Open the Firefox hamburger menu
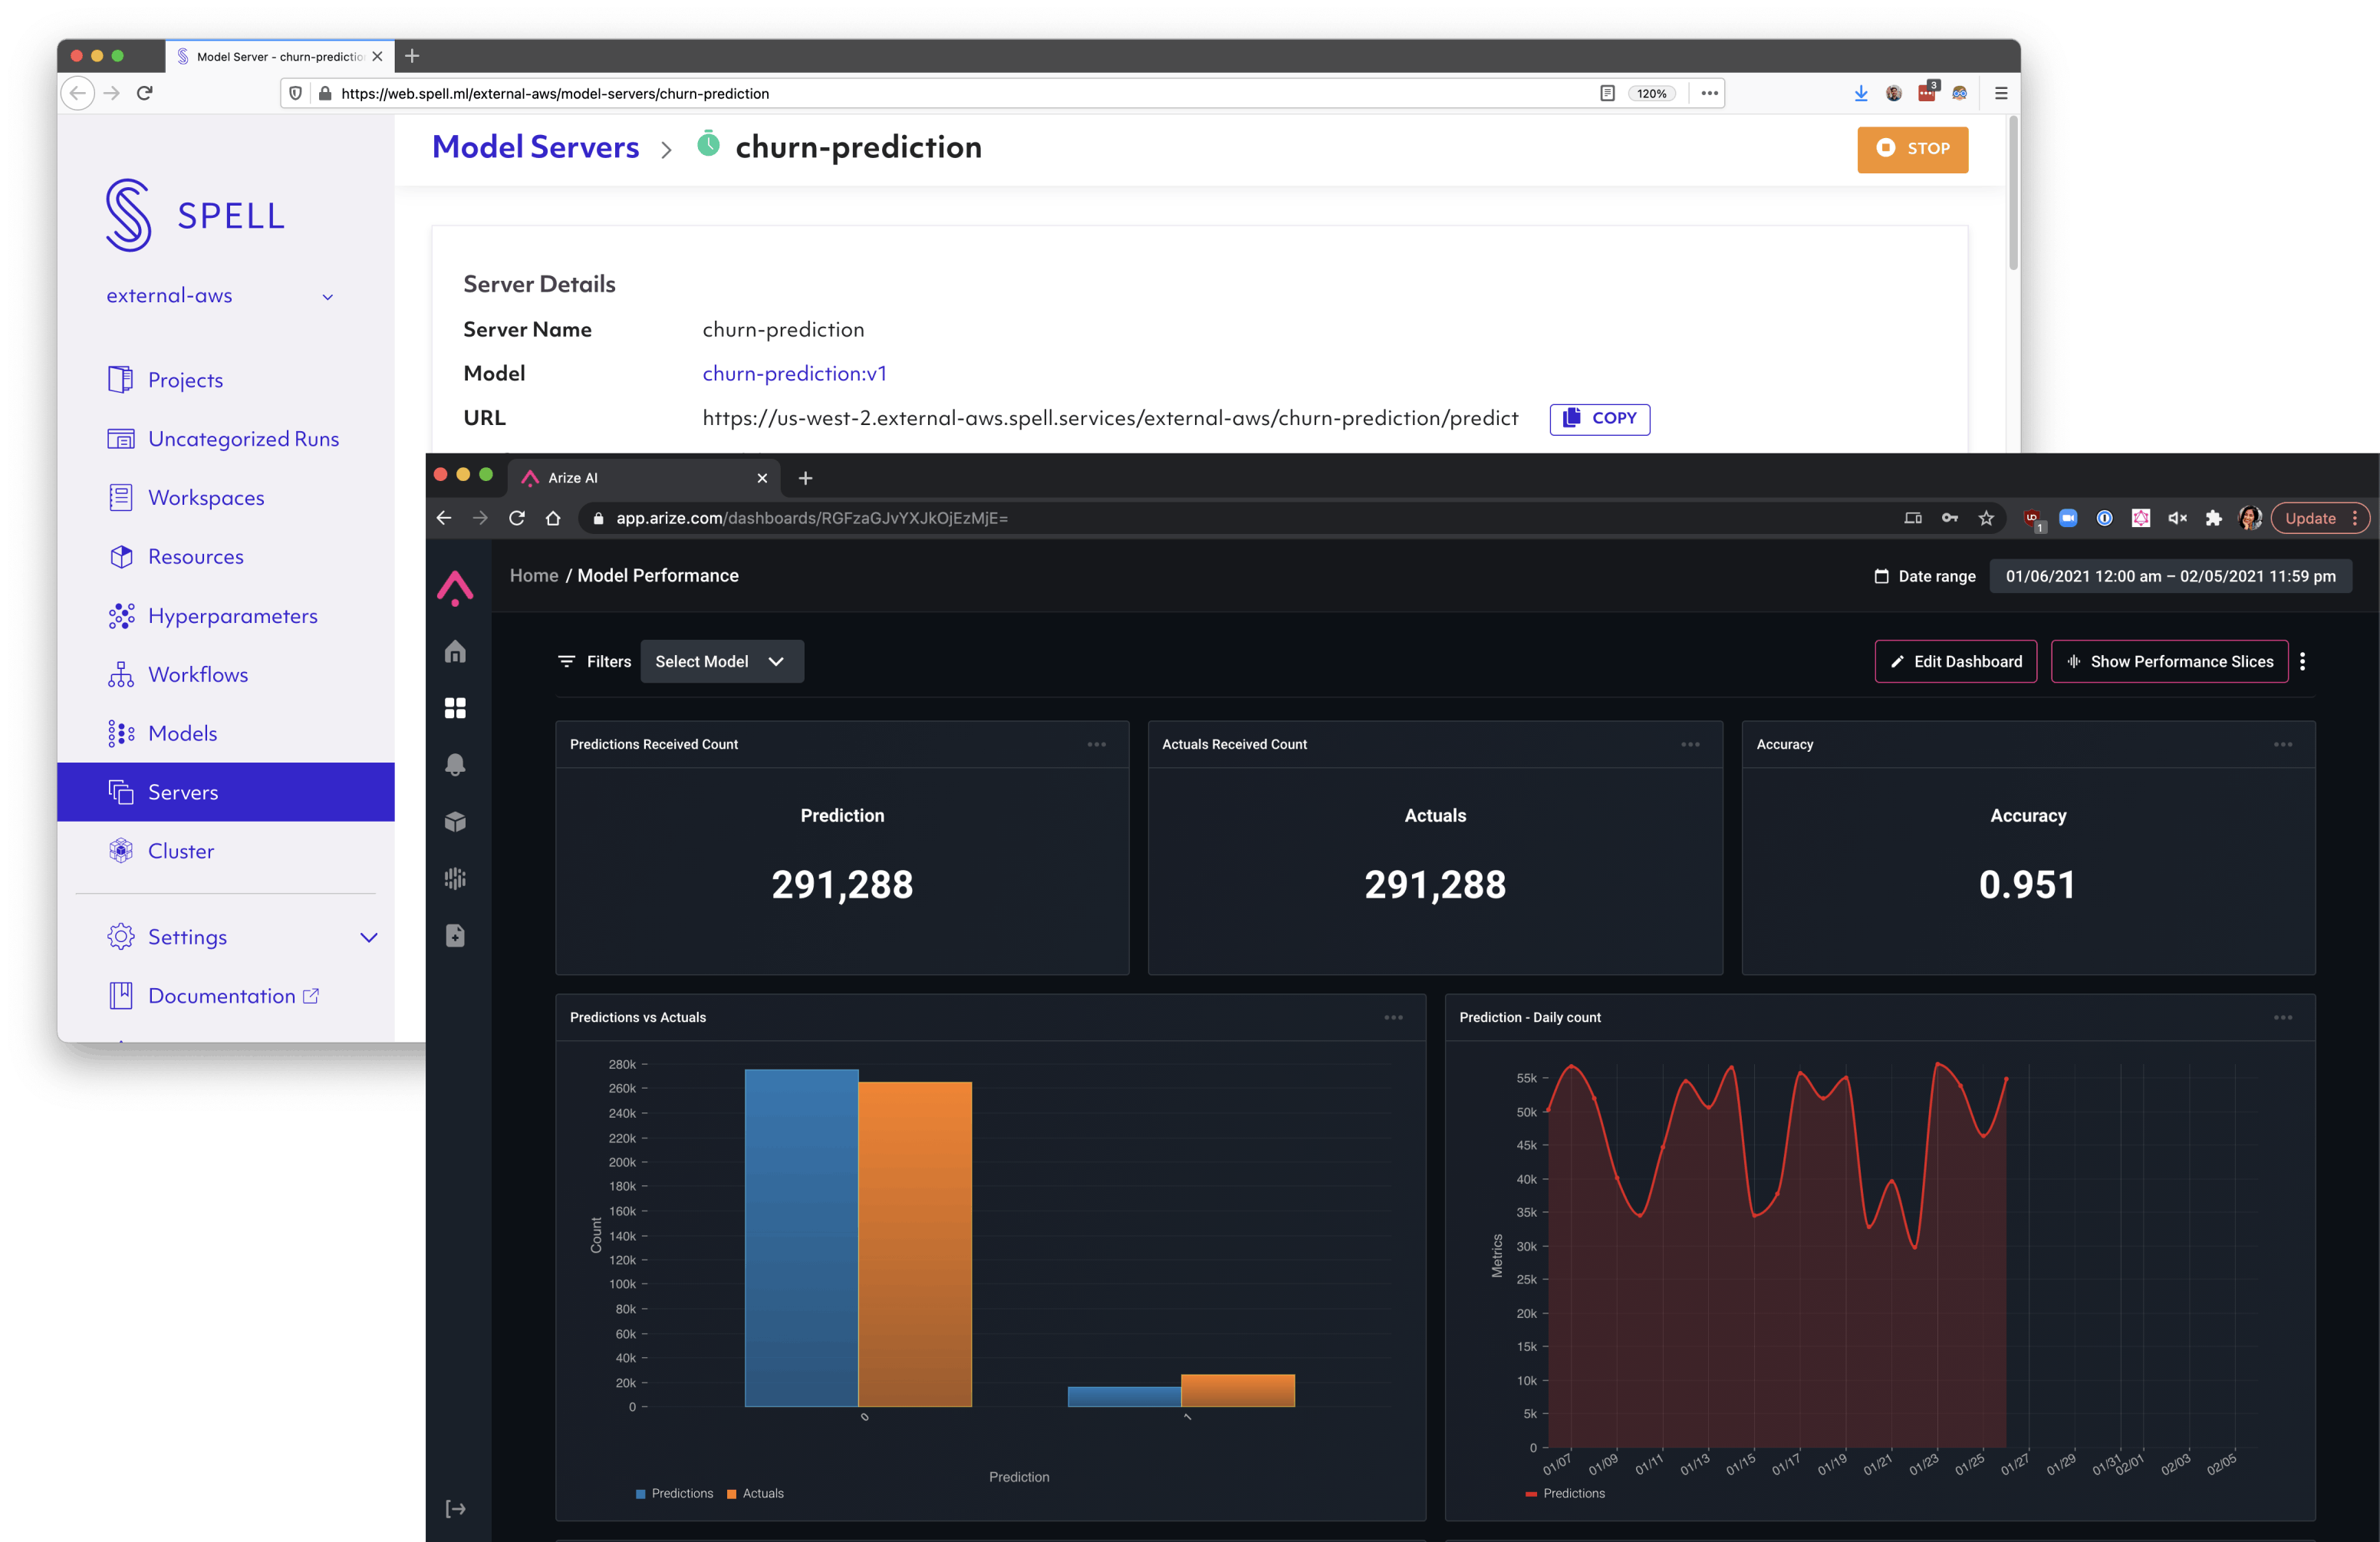This screenshot has width=2380, height=1542. click(x=2001, y=93)
